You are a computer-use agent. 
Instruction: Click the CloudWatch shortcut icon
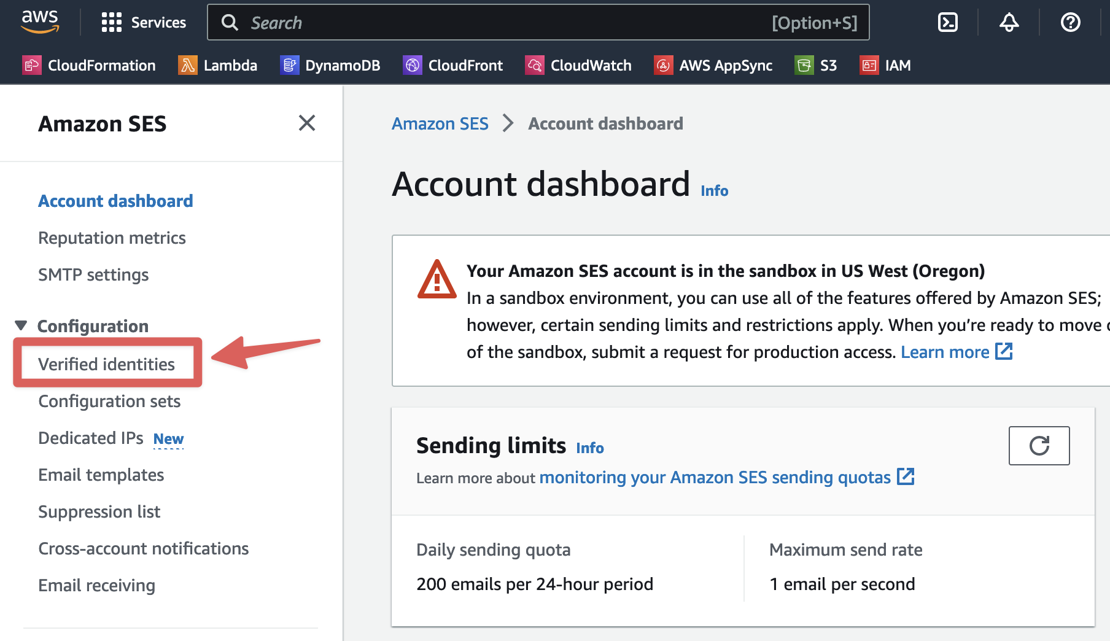click(534, 65)
